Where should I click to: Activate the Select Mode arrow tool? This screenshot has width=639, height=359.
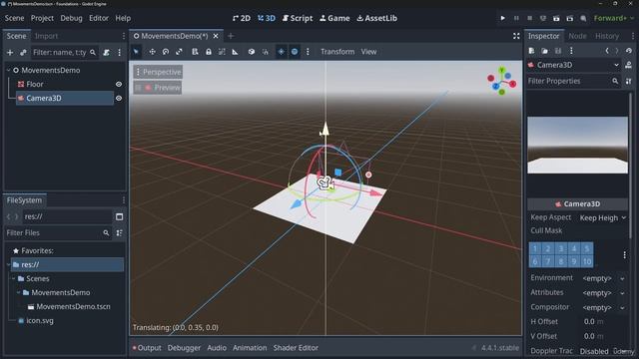tap(136, 52)
